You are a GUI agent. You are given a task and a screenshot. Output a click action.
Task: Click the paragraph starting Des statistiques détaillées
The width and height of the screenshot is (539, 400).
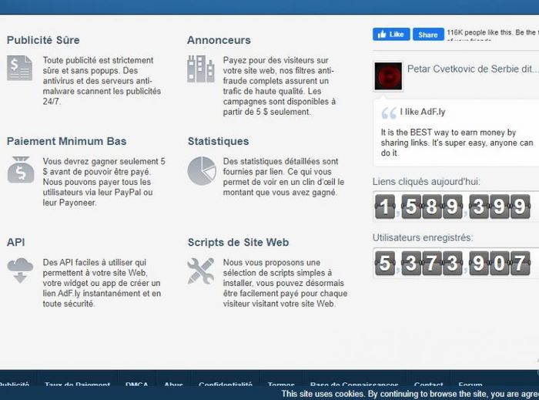[x=283, y=176]
